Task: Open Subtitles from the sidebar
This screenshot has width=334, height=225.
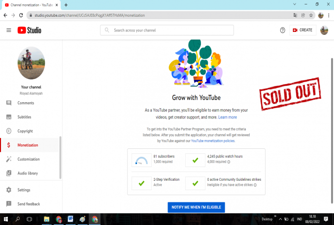Action: [24, 117]
